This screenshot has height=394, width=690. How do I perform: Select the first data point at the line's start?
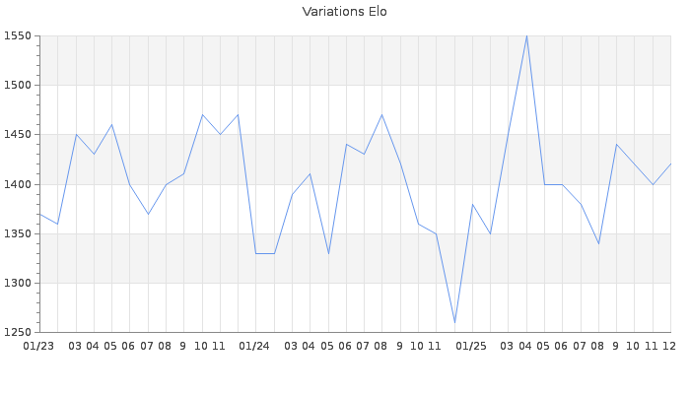pos(40,214)
